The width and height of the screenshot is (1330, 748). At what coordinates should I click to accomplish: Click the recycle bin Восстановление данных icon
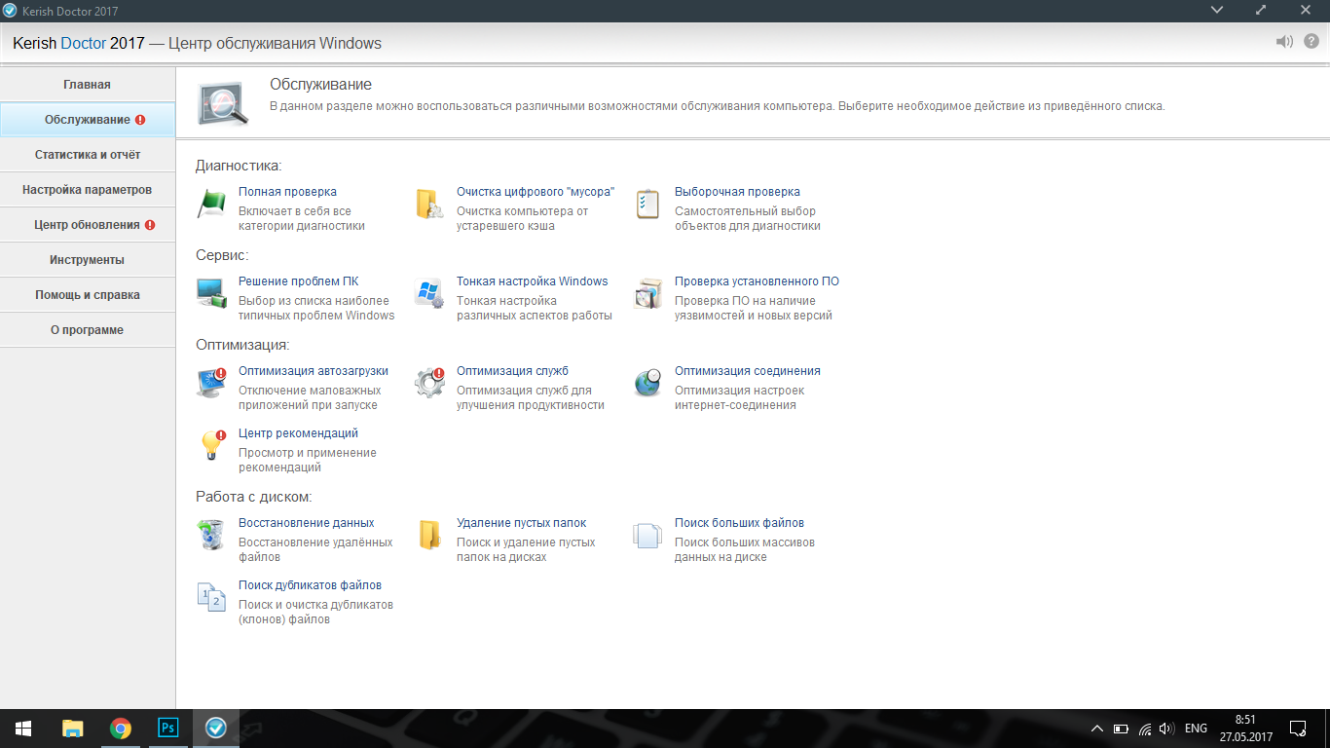tap(212, 535)
